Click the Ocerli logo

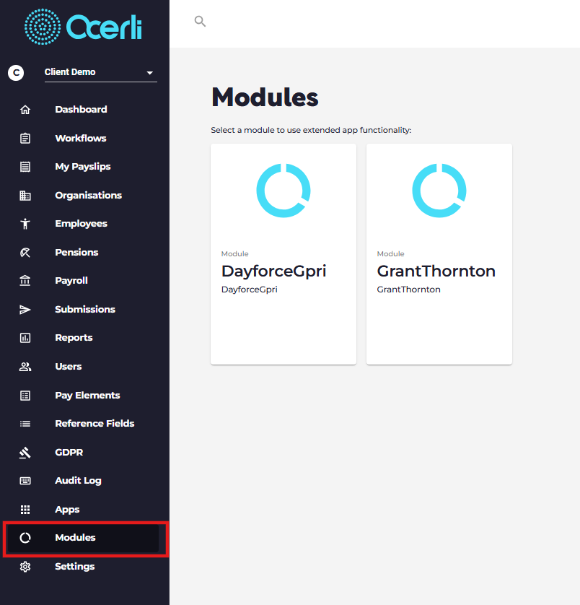83,27
